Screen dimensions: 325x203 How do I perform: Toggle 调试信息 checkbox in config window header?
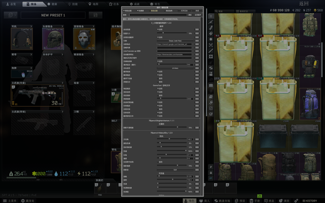tap(166, 11)
